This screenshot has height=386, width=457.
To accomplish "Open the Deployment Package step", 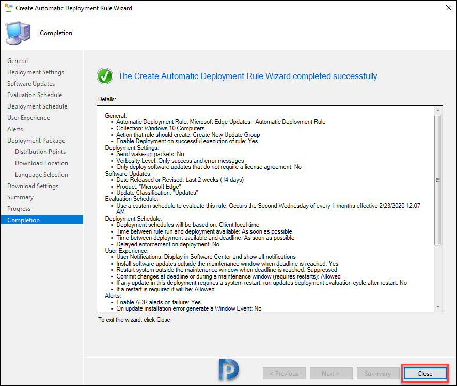I will (x=36, y=141).
